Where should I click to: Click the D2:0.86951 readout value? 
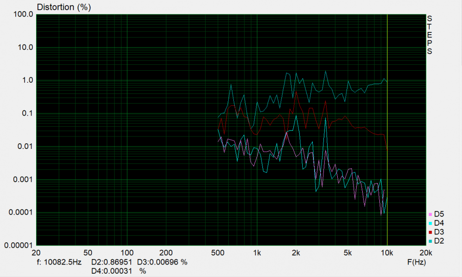(111, 262)
